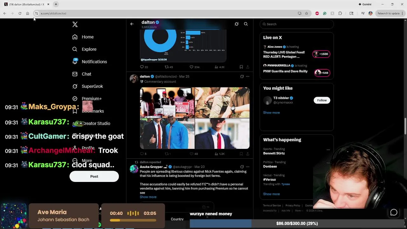Click the browser back arrow
The width and height of the screenshot is (407, 229).
tap(5, 13)
